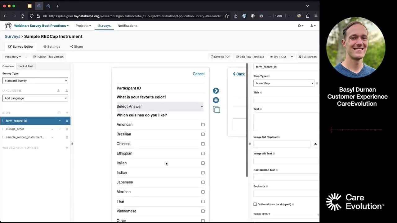Viewport: 397px width, 223px height.
Task: Switch to the Look & Feel tab
Action: (26, 66)
